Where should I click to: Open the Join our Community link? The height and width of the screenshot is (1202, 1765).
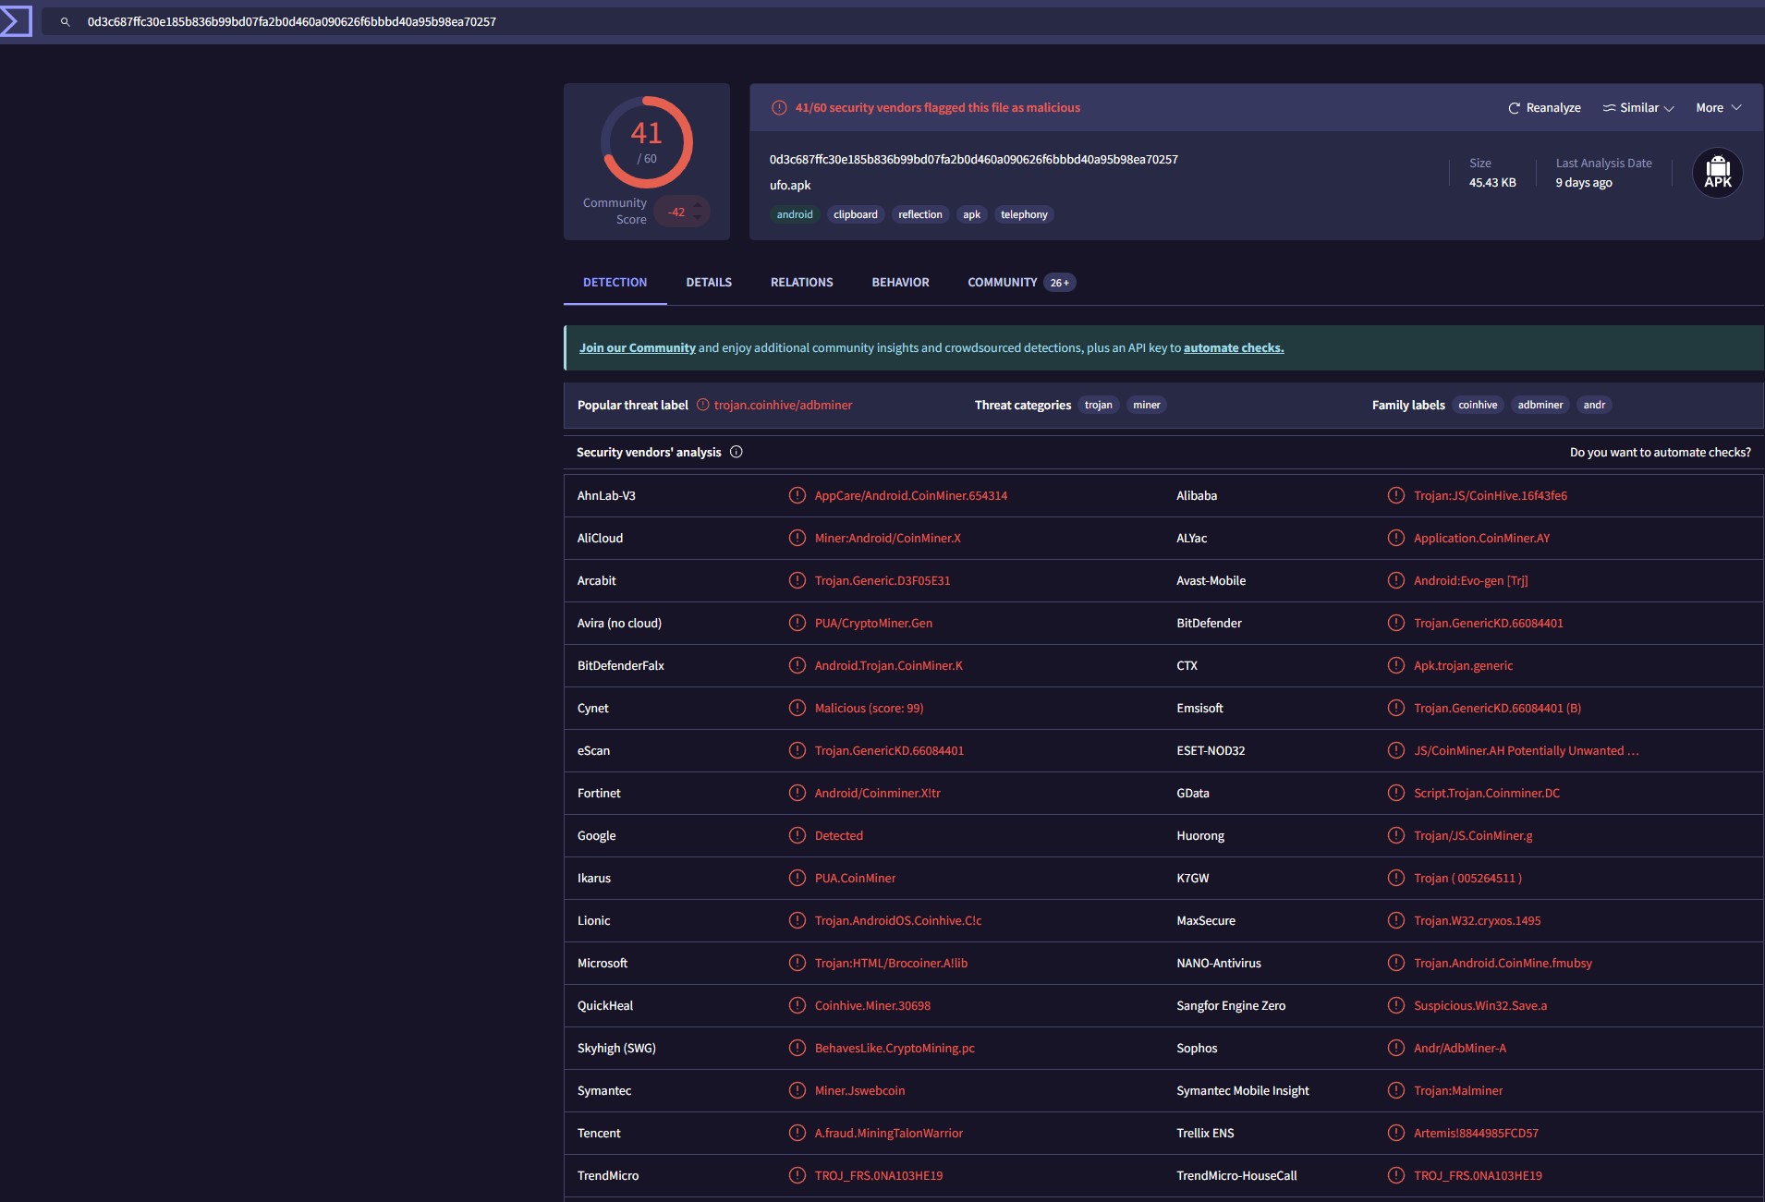point(638,348)
